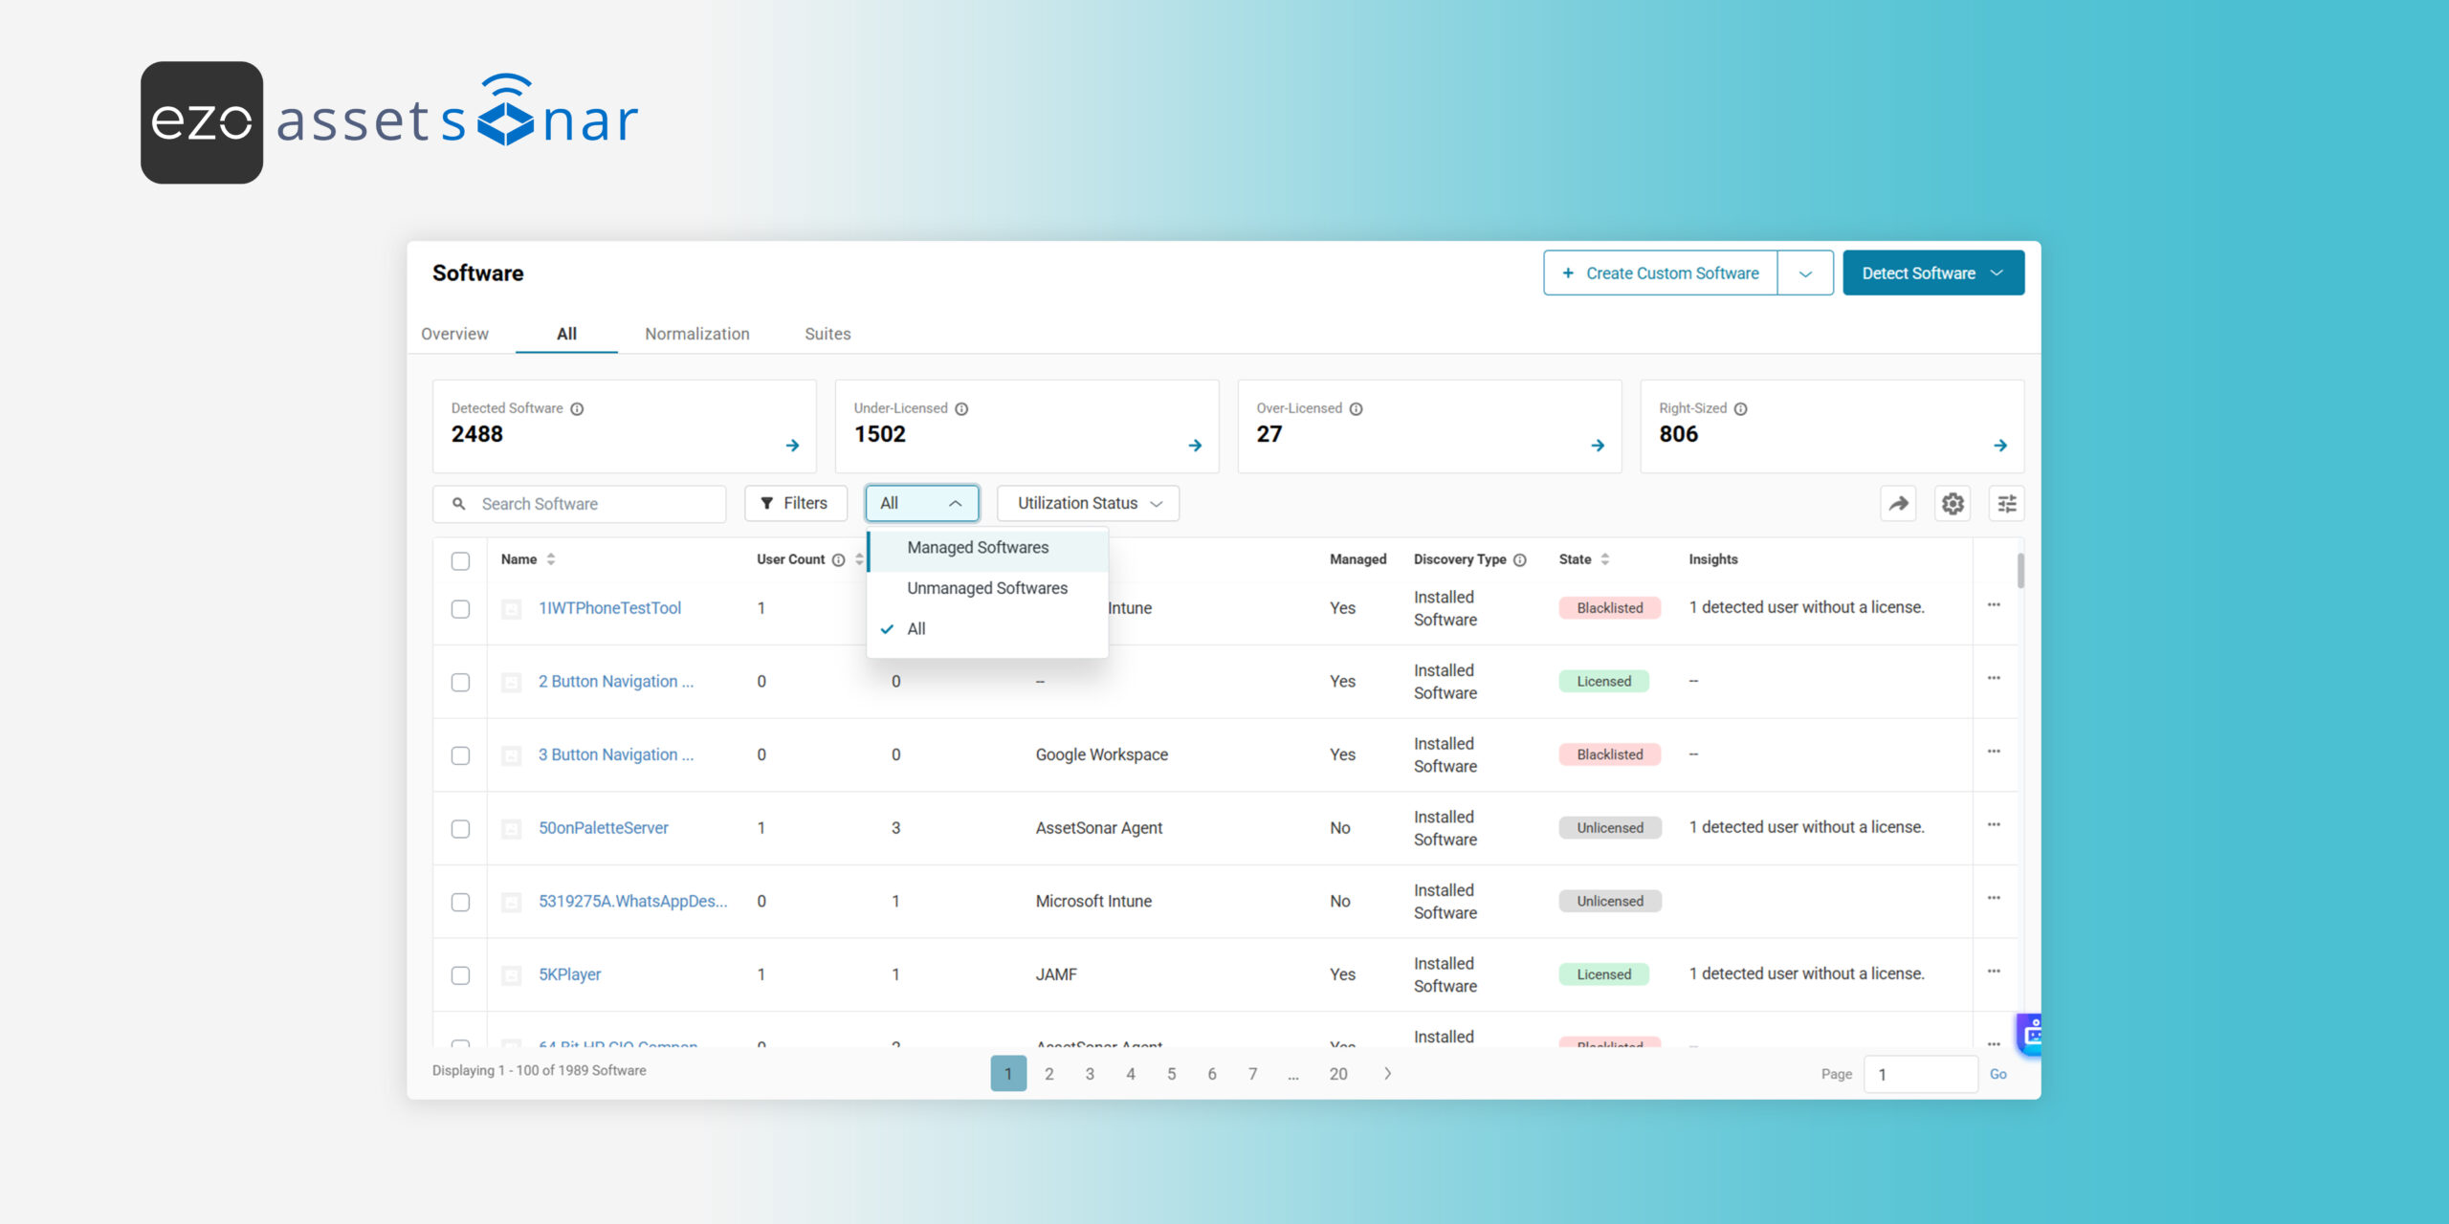Toggle the select-all header checkbox
Screen dimensions: 2449x1224
pyautogui.click(x=460, y=561)
